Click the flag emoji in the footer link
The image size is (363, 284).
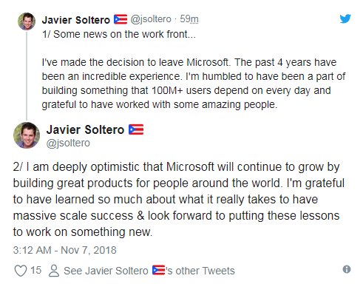(158, 270)
